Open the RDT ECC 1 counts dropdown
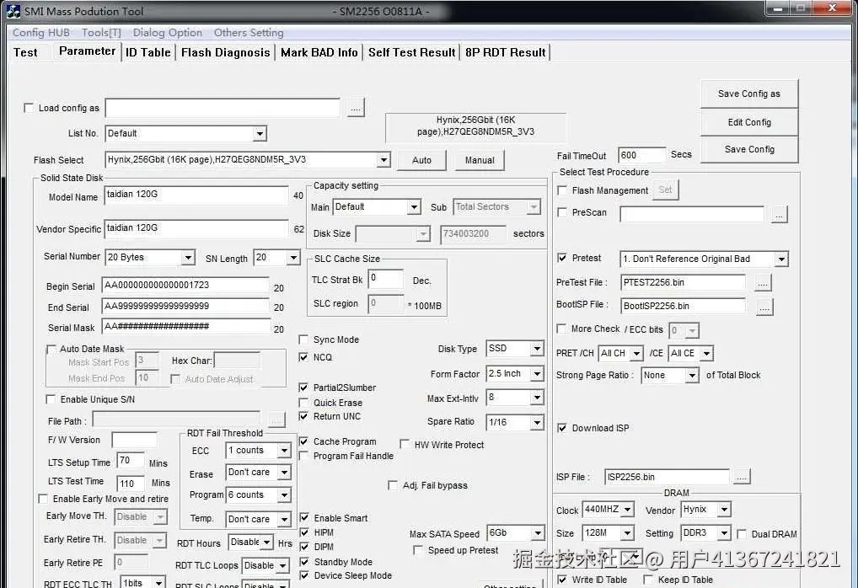Image resolution: width=858 pixels, height=588 pixels. point(258,450)
